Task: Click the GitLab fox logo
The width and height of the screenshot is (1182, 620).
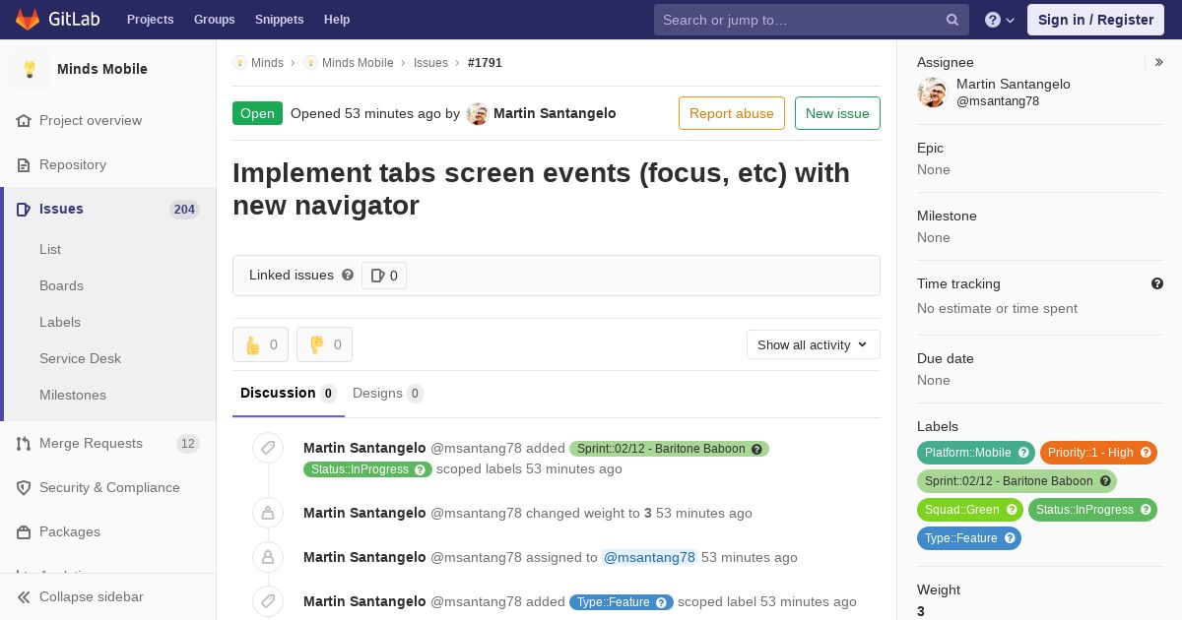Action: point(28,20)
